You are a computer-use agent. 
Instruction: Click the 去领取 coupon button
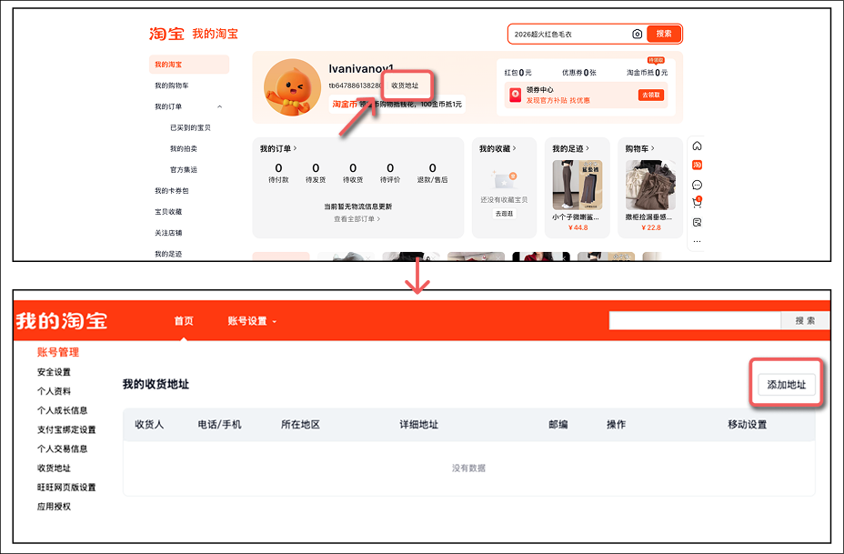click(651, 95)
